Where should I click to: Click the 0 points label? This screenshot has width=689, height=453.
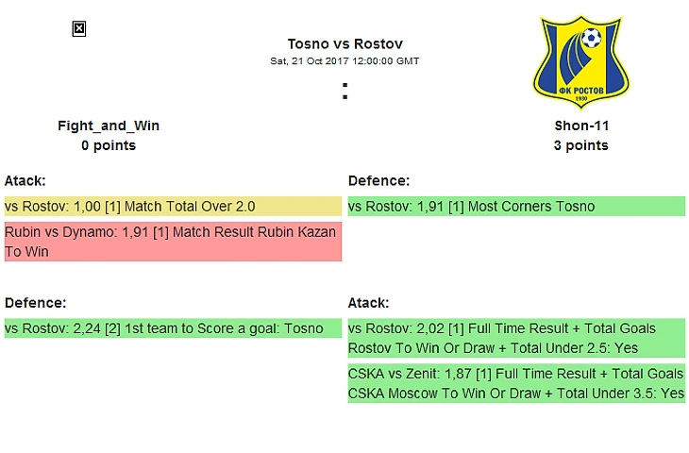click(109, 145)
